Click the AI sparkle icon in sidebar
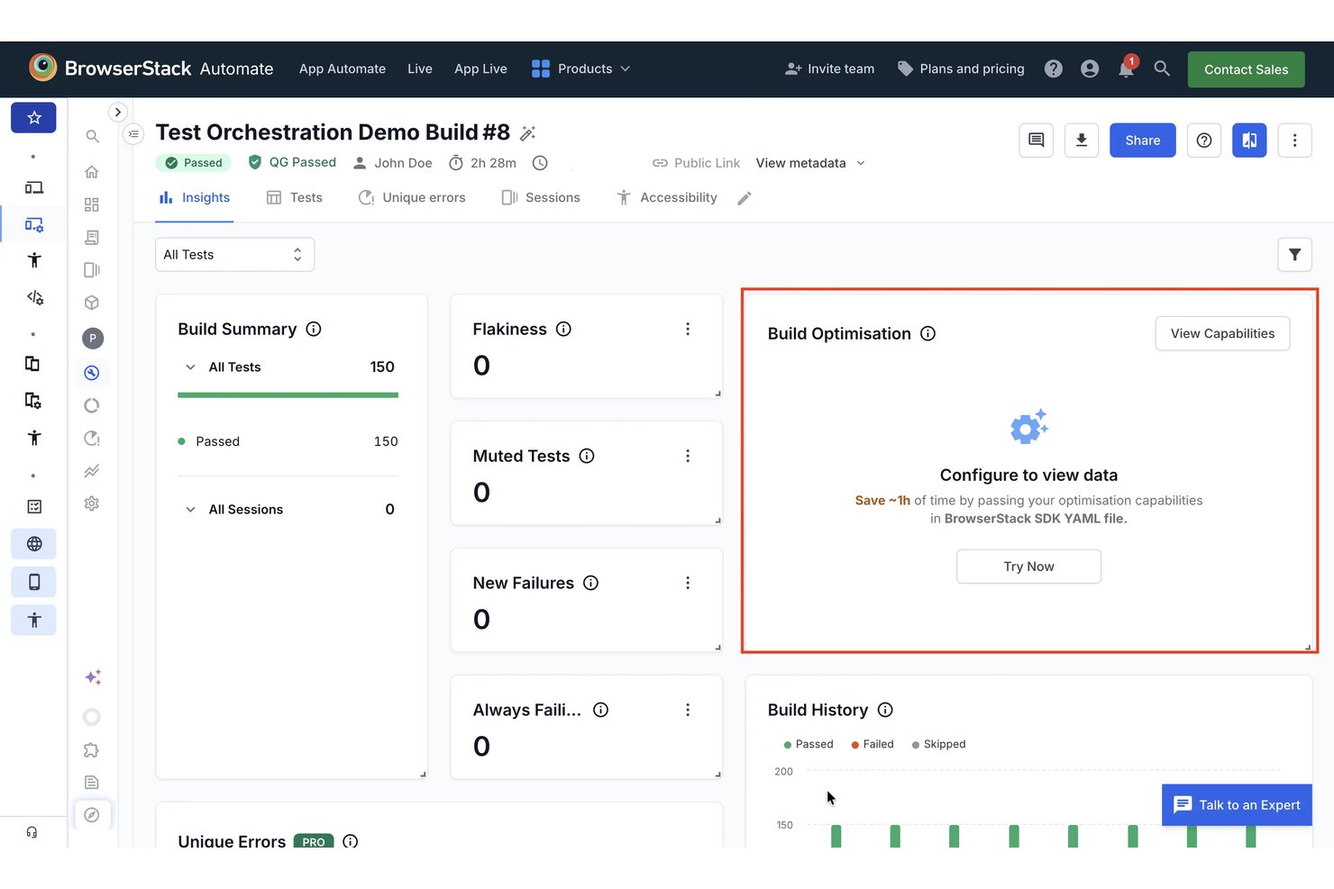 [x=93, y=676]
